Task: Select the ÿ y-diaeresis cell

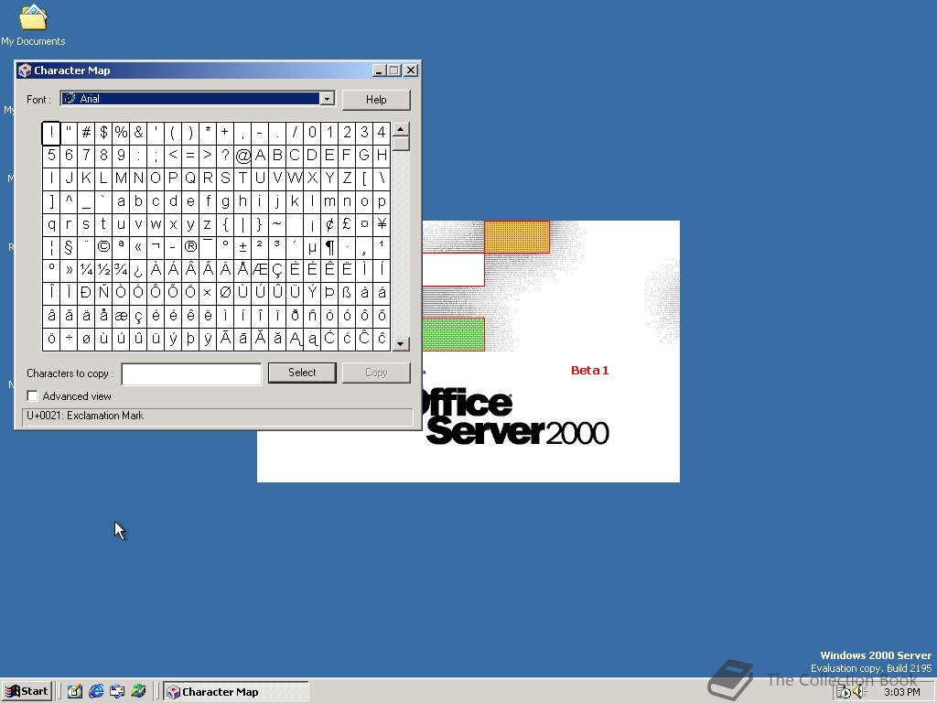Action: click(208, 339)
